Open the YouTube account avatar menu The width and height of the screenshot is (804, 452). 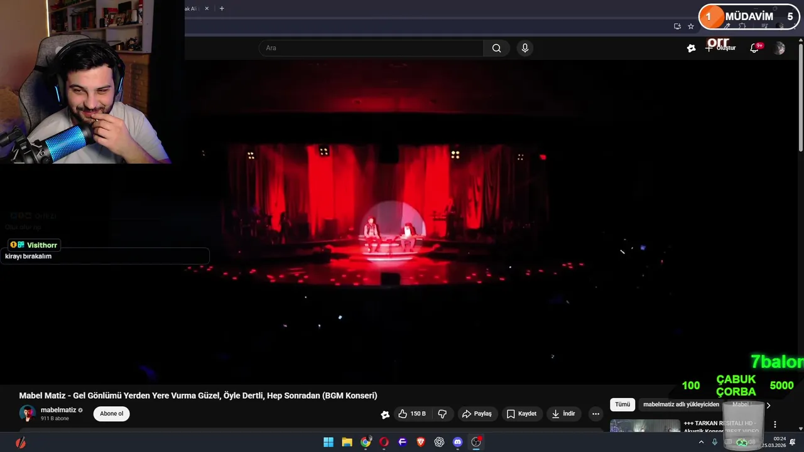(x=780, y=48)
